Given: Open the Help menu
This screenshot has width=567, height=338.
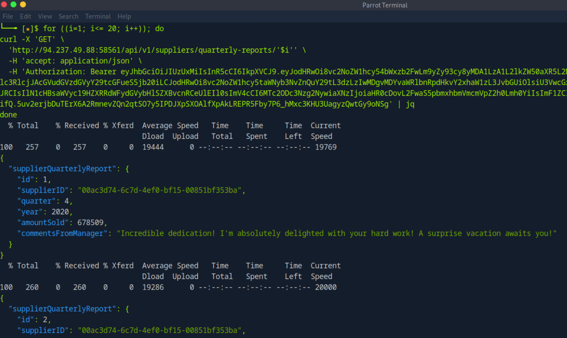Looking at the screenshot, I should (x=124, y=16).
